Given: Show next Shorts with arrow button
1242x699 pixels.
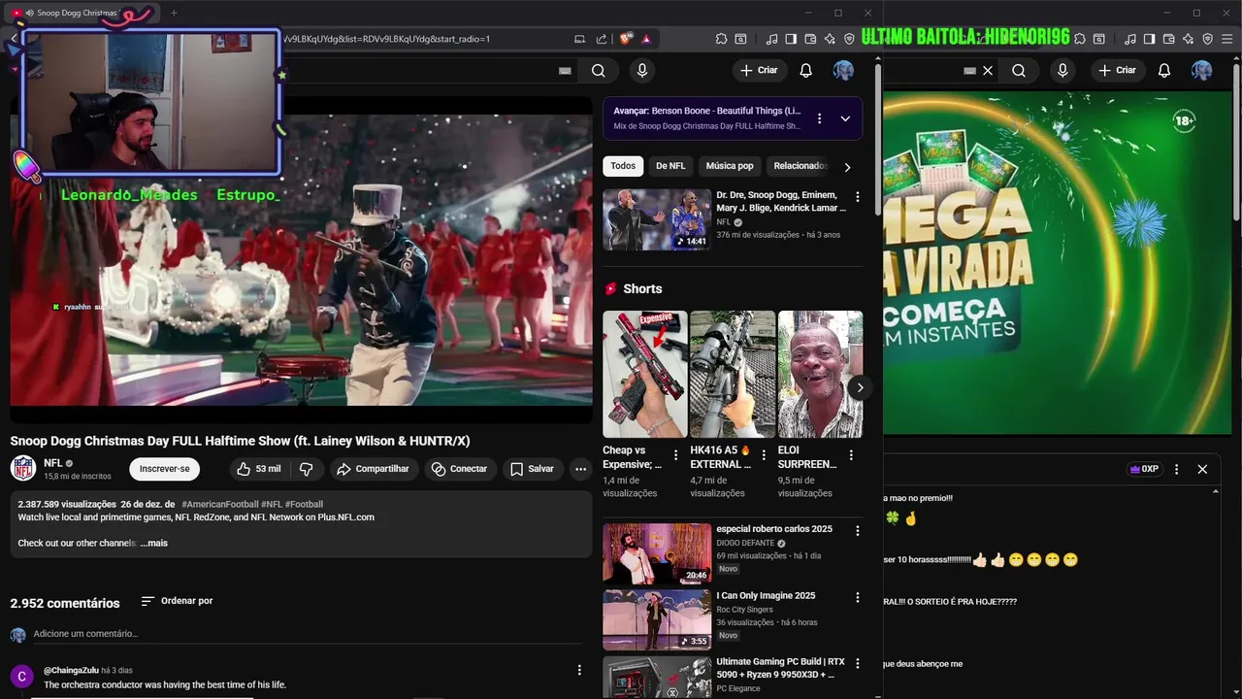Looking at the screenshot, I should pyautogui.click(x=859, y=387).
